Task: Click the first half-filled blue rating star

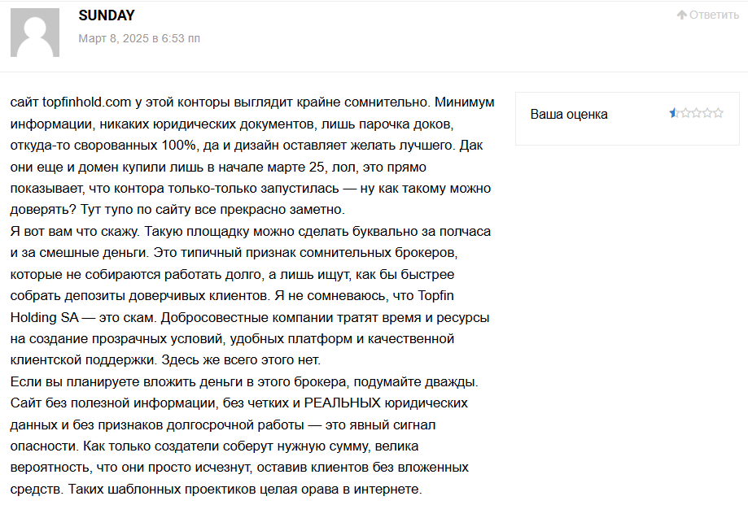Action: coord(675,113)
